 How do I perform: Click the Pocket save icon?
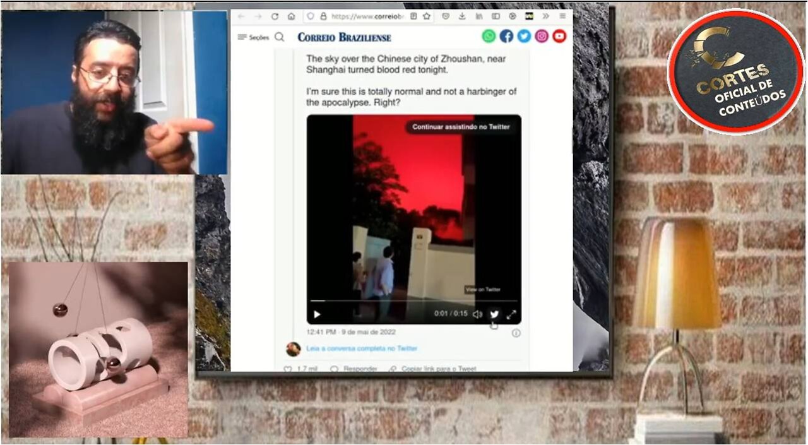[446, 16]
